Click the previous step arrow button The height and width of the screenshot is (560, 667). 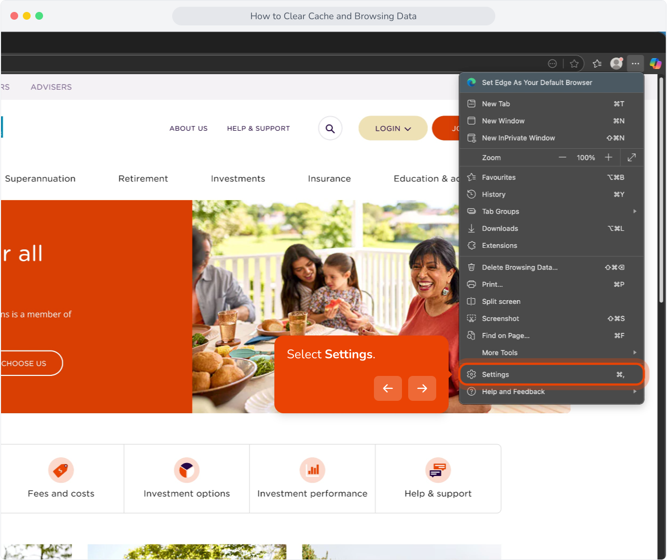(388, 388)
